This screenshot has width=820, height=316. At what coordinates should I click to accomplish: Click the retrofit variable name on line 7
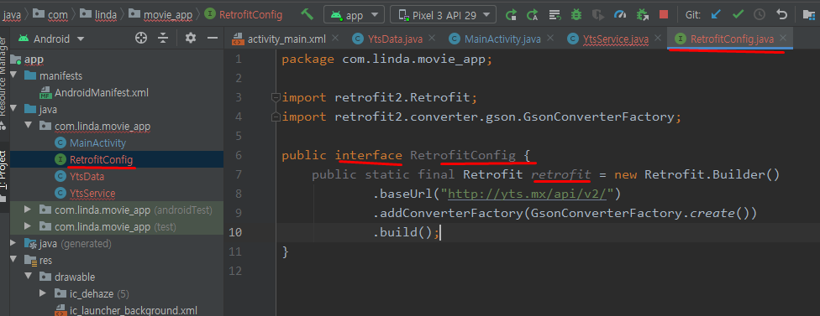click(561, 174)
